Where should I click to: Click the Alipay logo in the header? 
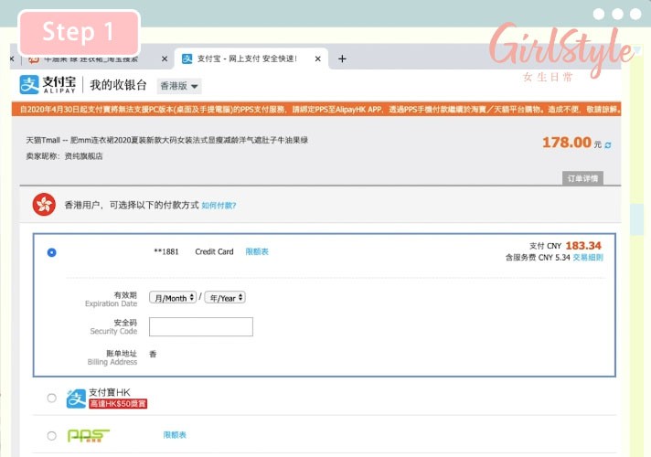pos(49,85)
